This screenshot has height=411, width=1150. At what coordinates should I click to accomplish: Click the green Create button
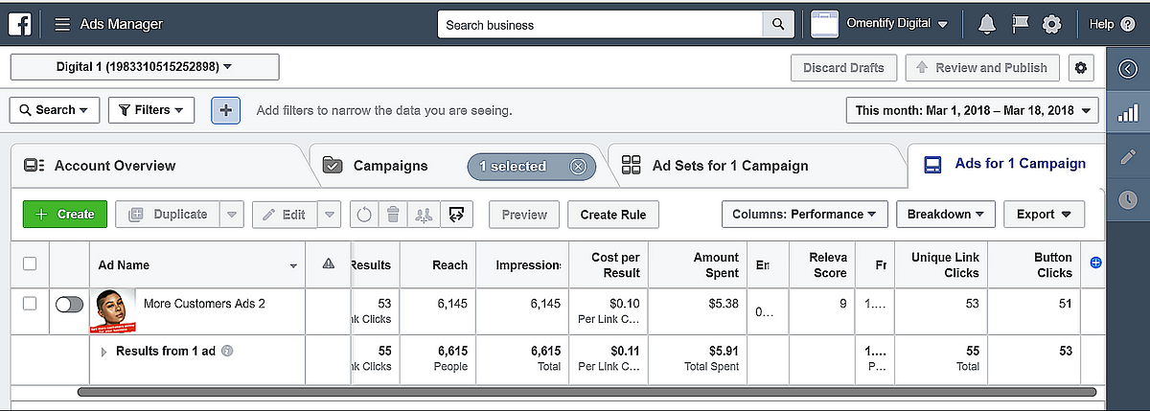coord(65,215)
